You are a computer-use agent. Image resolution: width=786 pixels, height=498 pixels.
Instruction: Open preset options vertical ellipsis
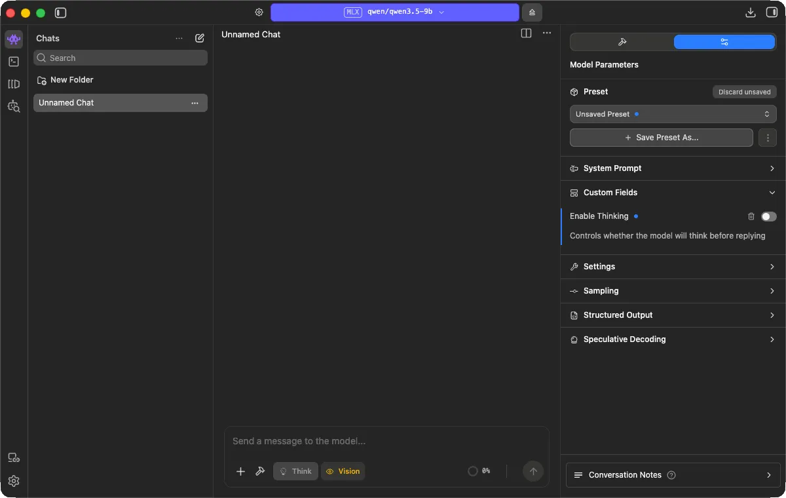point(768,138)
